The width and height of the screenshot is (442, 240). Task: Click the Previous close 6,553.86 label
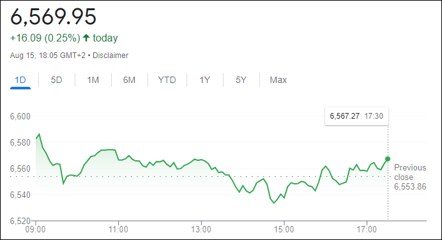[410, 177]
